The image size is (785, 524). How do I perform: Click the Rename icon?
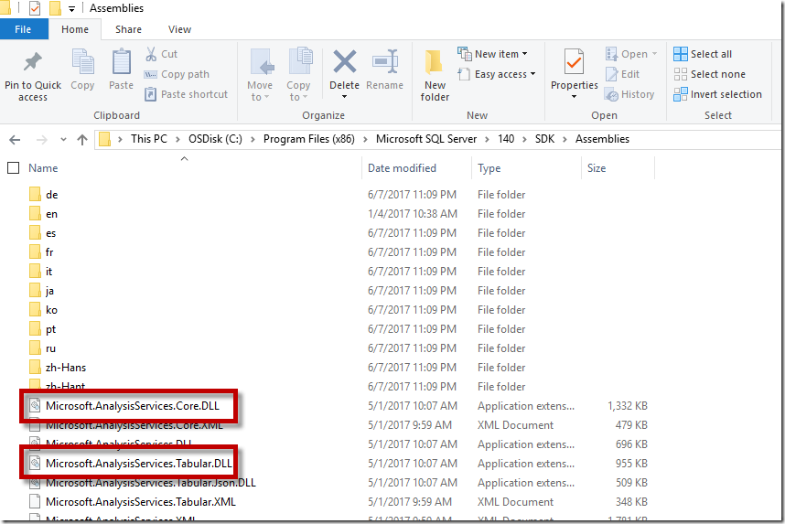[x=385, y=61]
